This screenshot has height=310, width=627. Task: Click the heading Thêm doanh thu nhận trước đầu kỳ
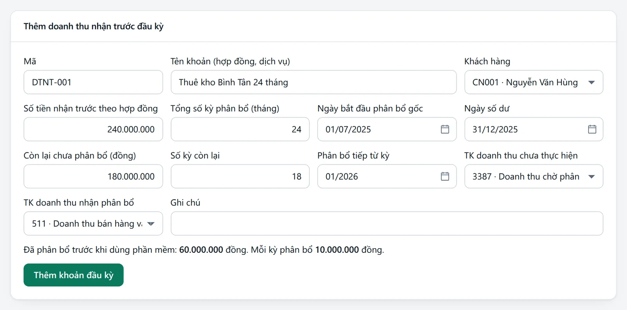(94, 26)
